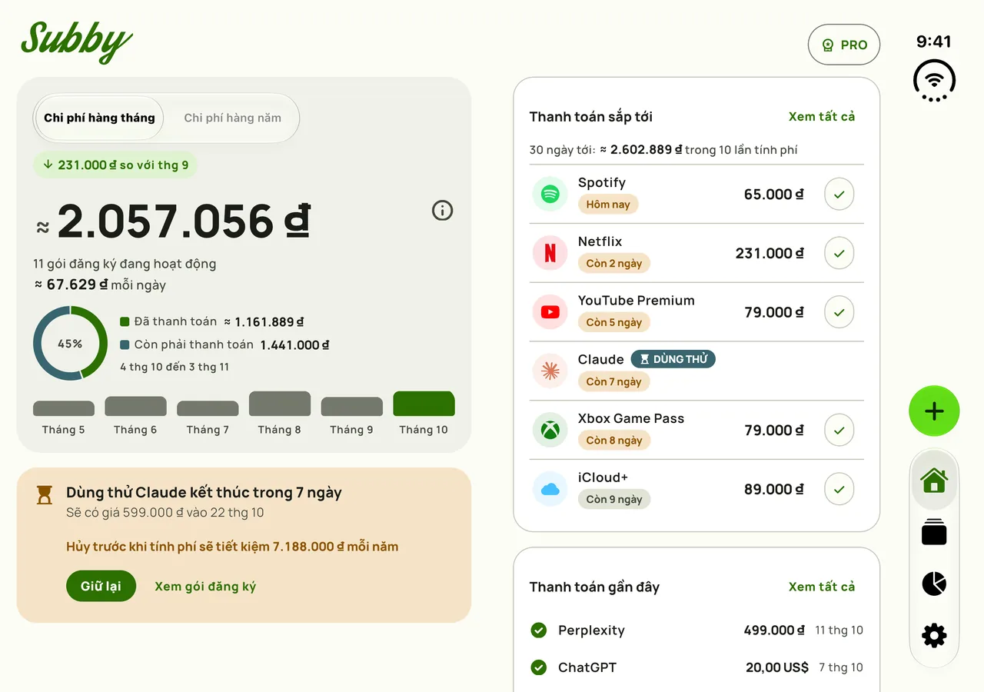Go to the Home icon in sidebar
Image resolution: width=984 pixels, height=692 pixels.
click(934, 481)
